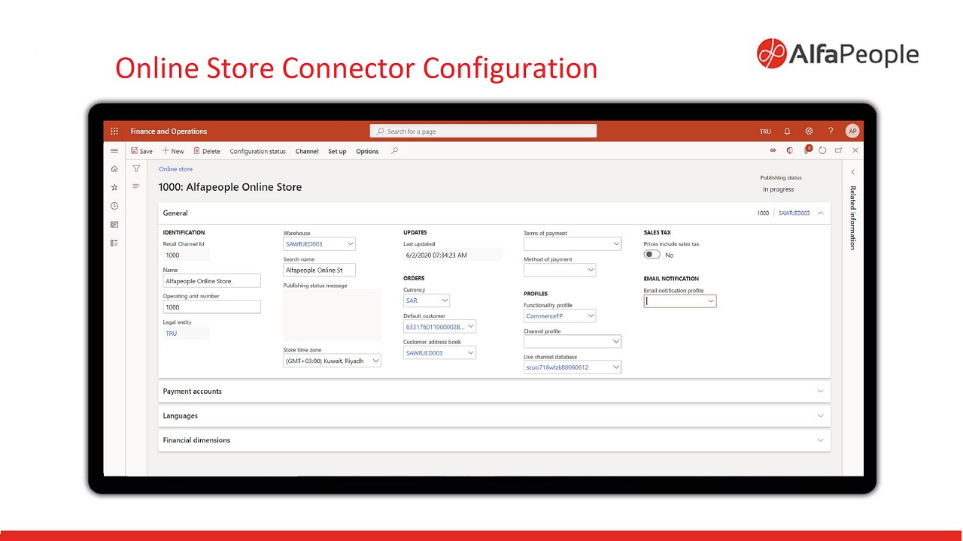Viewport: 963px width, 541px height.
Task: Click the search magnifier in the action bar
Action: click(394, 151)
